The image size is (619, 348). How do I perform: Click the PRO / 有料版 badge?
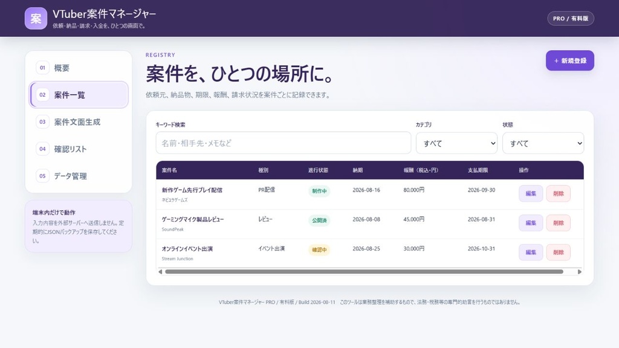click(x=571, y=18)
